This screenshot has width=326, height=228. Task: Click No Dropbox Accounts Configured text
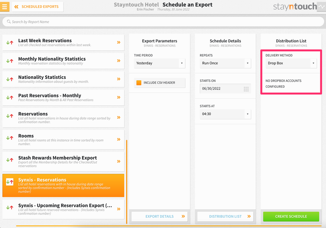[283, 83]
